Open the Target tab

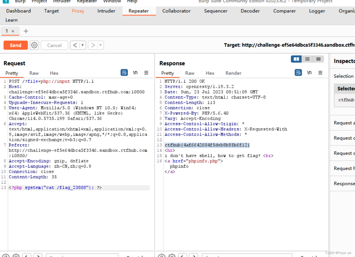pyautogui.click(x=51, y=11)
